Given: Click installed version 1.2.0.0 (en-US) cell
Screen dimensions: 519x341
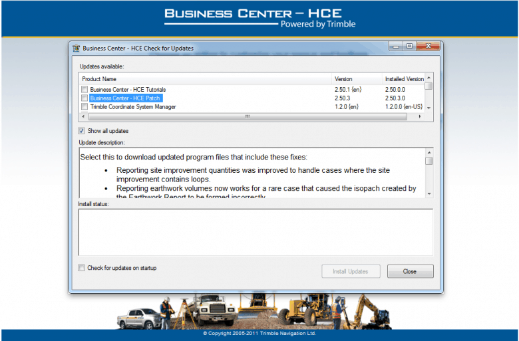Looking at the screenshot, I should 404,107.
